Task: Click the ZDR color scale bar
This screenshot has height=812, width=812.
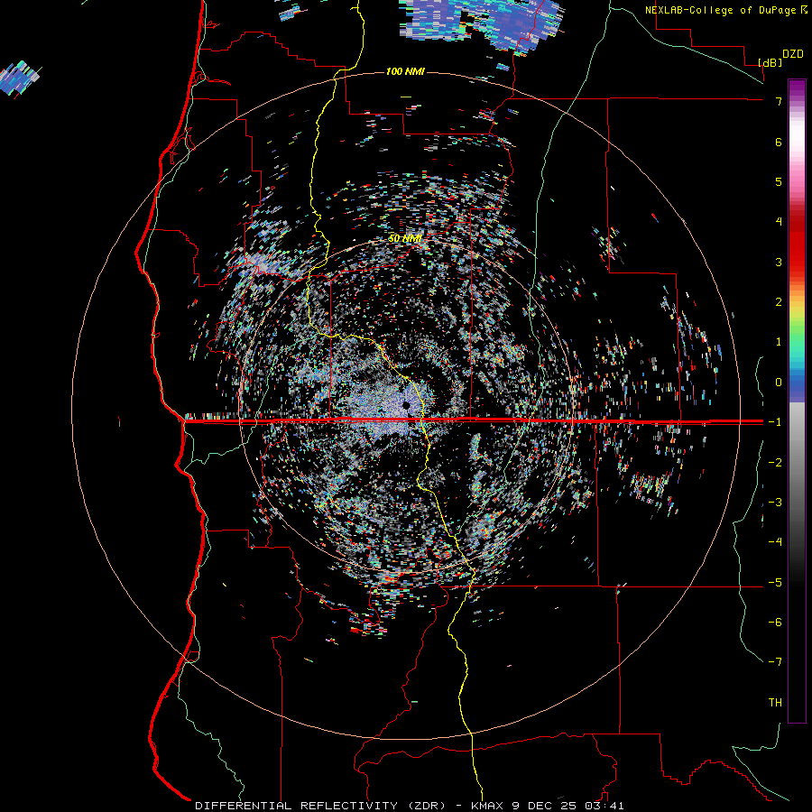Action: click(x=797, y=401)
